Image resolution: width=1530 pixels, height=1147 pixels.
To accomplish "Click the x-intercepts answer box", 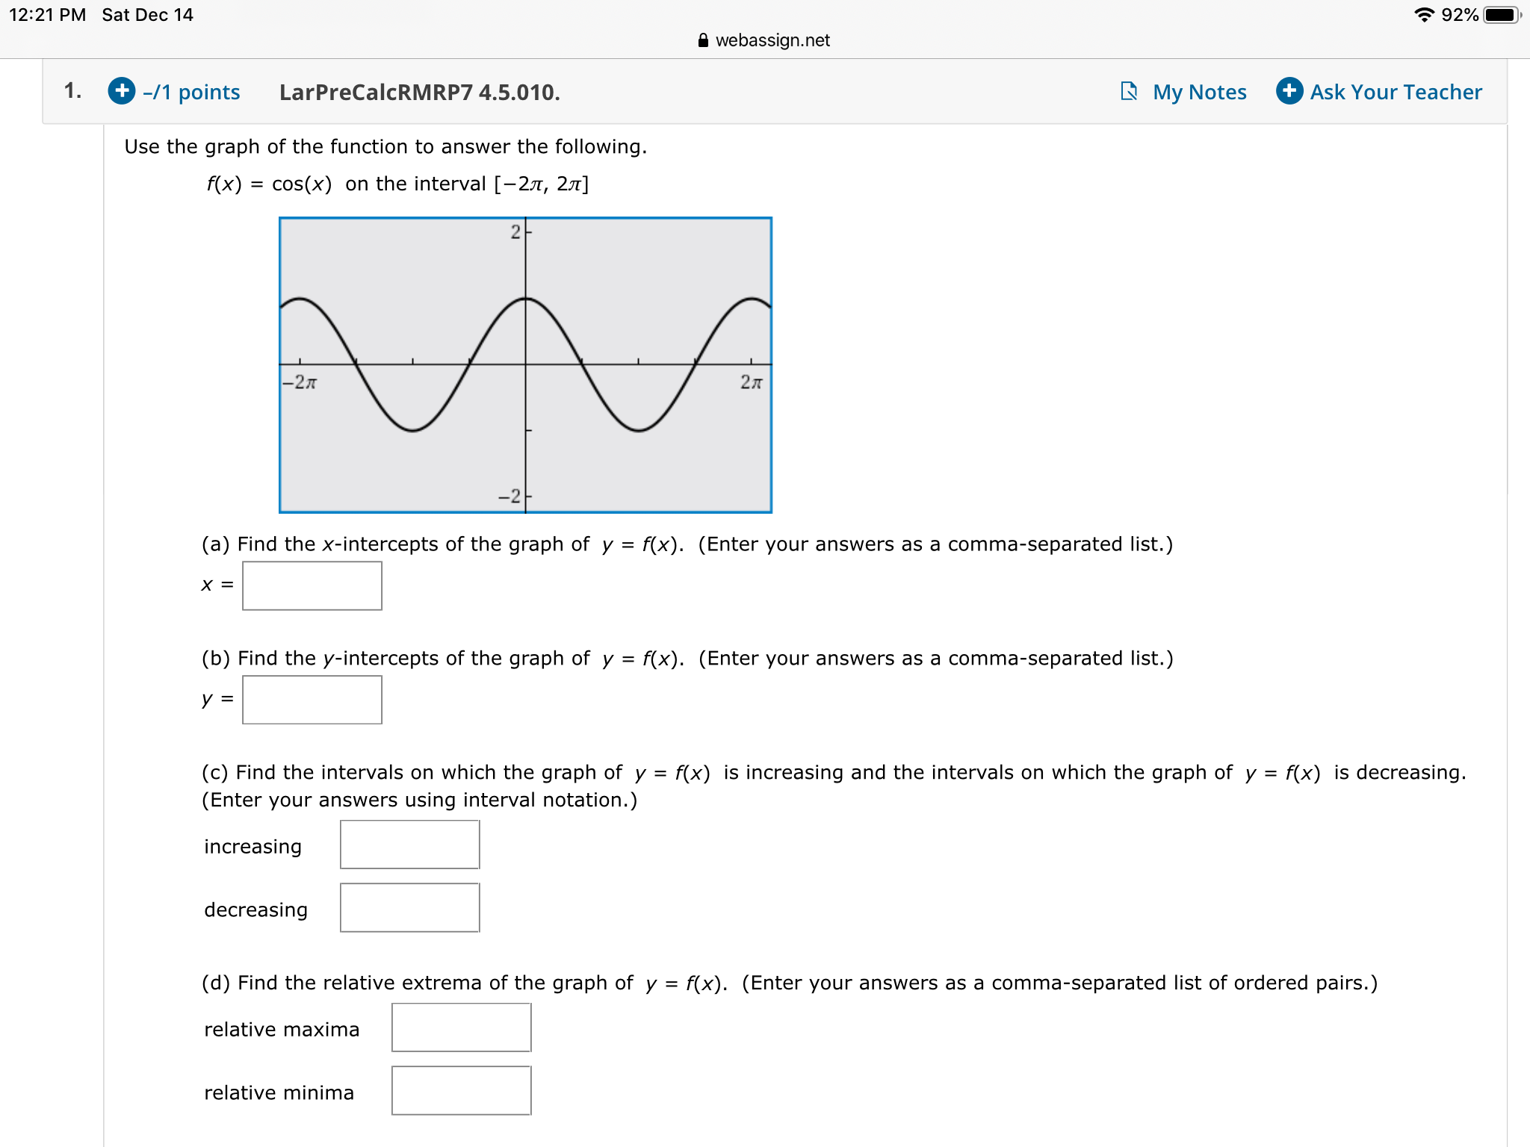I will [x=311, y=585].
